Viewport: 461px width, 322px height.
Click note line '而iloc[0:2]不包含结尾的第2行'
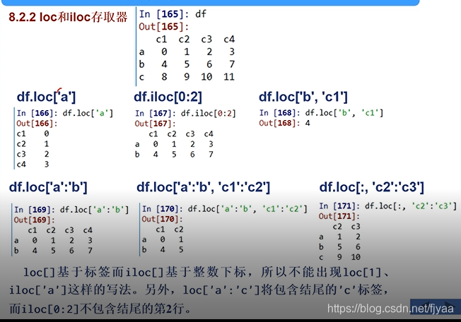coord(100,309)
